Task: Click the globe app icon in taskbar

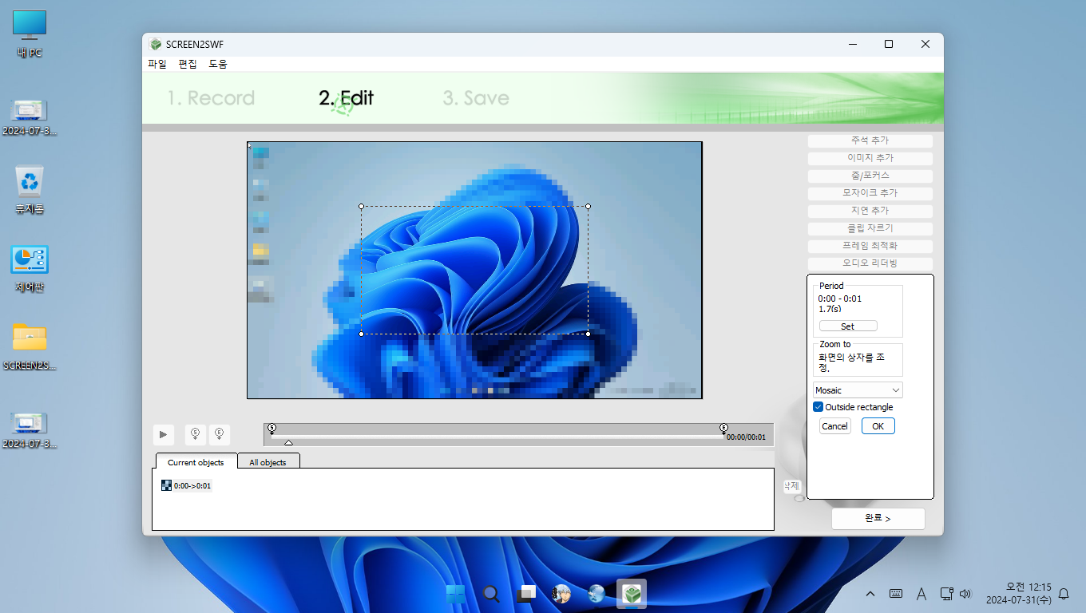Action: pyautogui.click(x=597, y=594)
